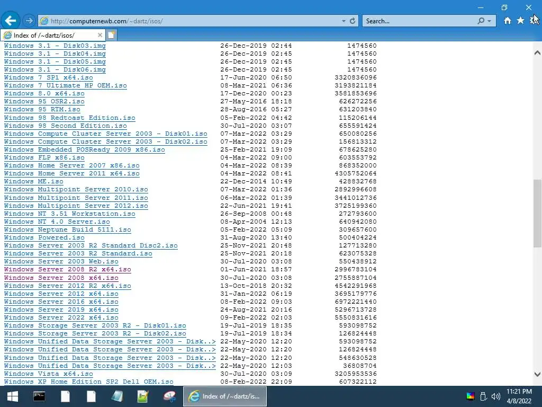Click the scrollbar up arrow

pos(537,53)
